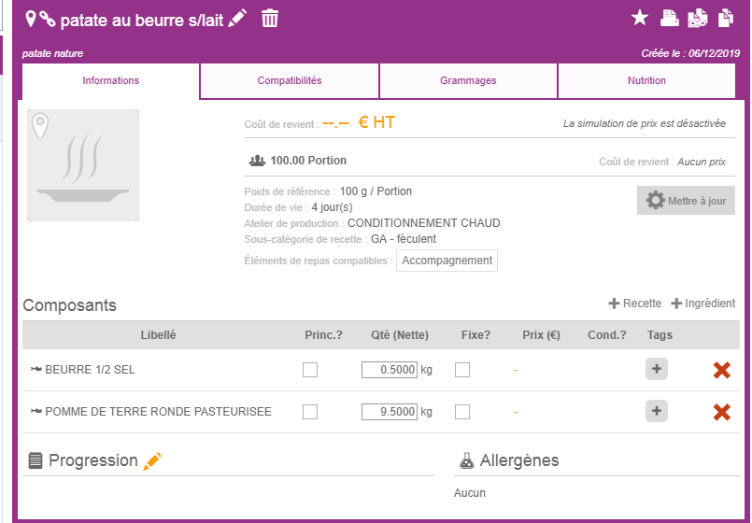Mark recipe as favorite with star icon
The image size is (752, 523).
[639, 19]
